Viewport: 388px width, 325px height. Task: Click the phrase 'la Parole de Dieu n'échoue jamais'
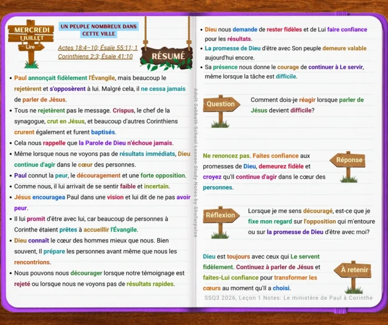(125, 143)
